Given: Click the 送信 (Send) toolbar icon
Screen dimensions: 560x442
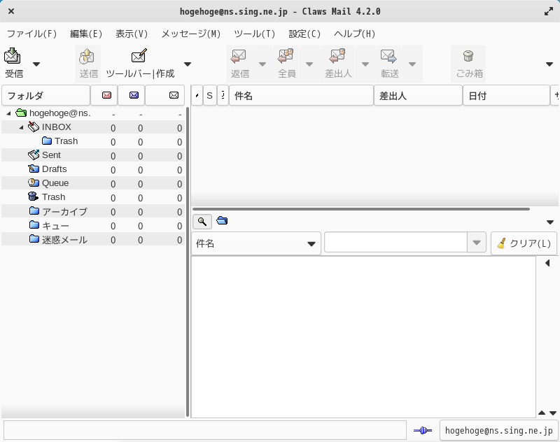Looking at the screenshot, I should pos(88,64).
